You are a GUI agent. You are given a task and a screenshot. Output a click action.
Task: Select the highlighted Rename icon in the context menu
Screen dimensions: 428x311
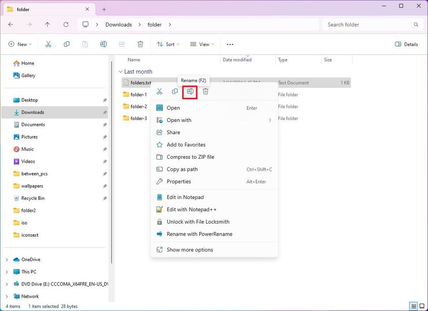click(x=190, y=91)
